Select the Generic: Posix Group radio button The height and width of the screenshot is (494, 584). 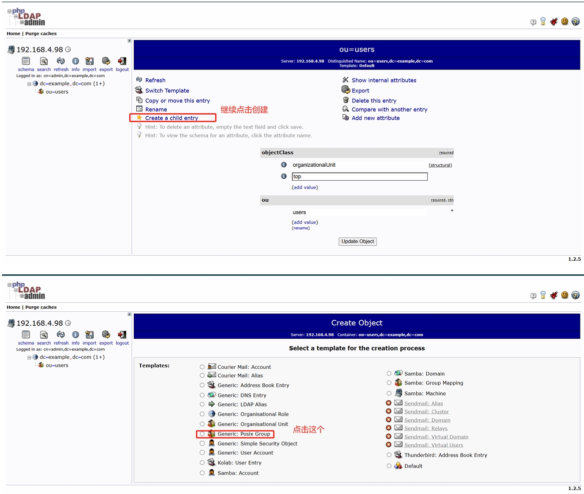tap(202, 434)
